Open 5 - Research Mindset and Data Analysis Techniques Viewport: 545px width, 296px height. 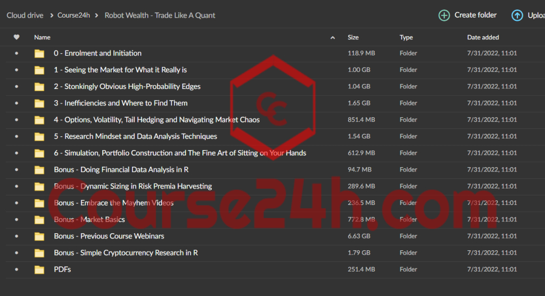click(136, 136)
